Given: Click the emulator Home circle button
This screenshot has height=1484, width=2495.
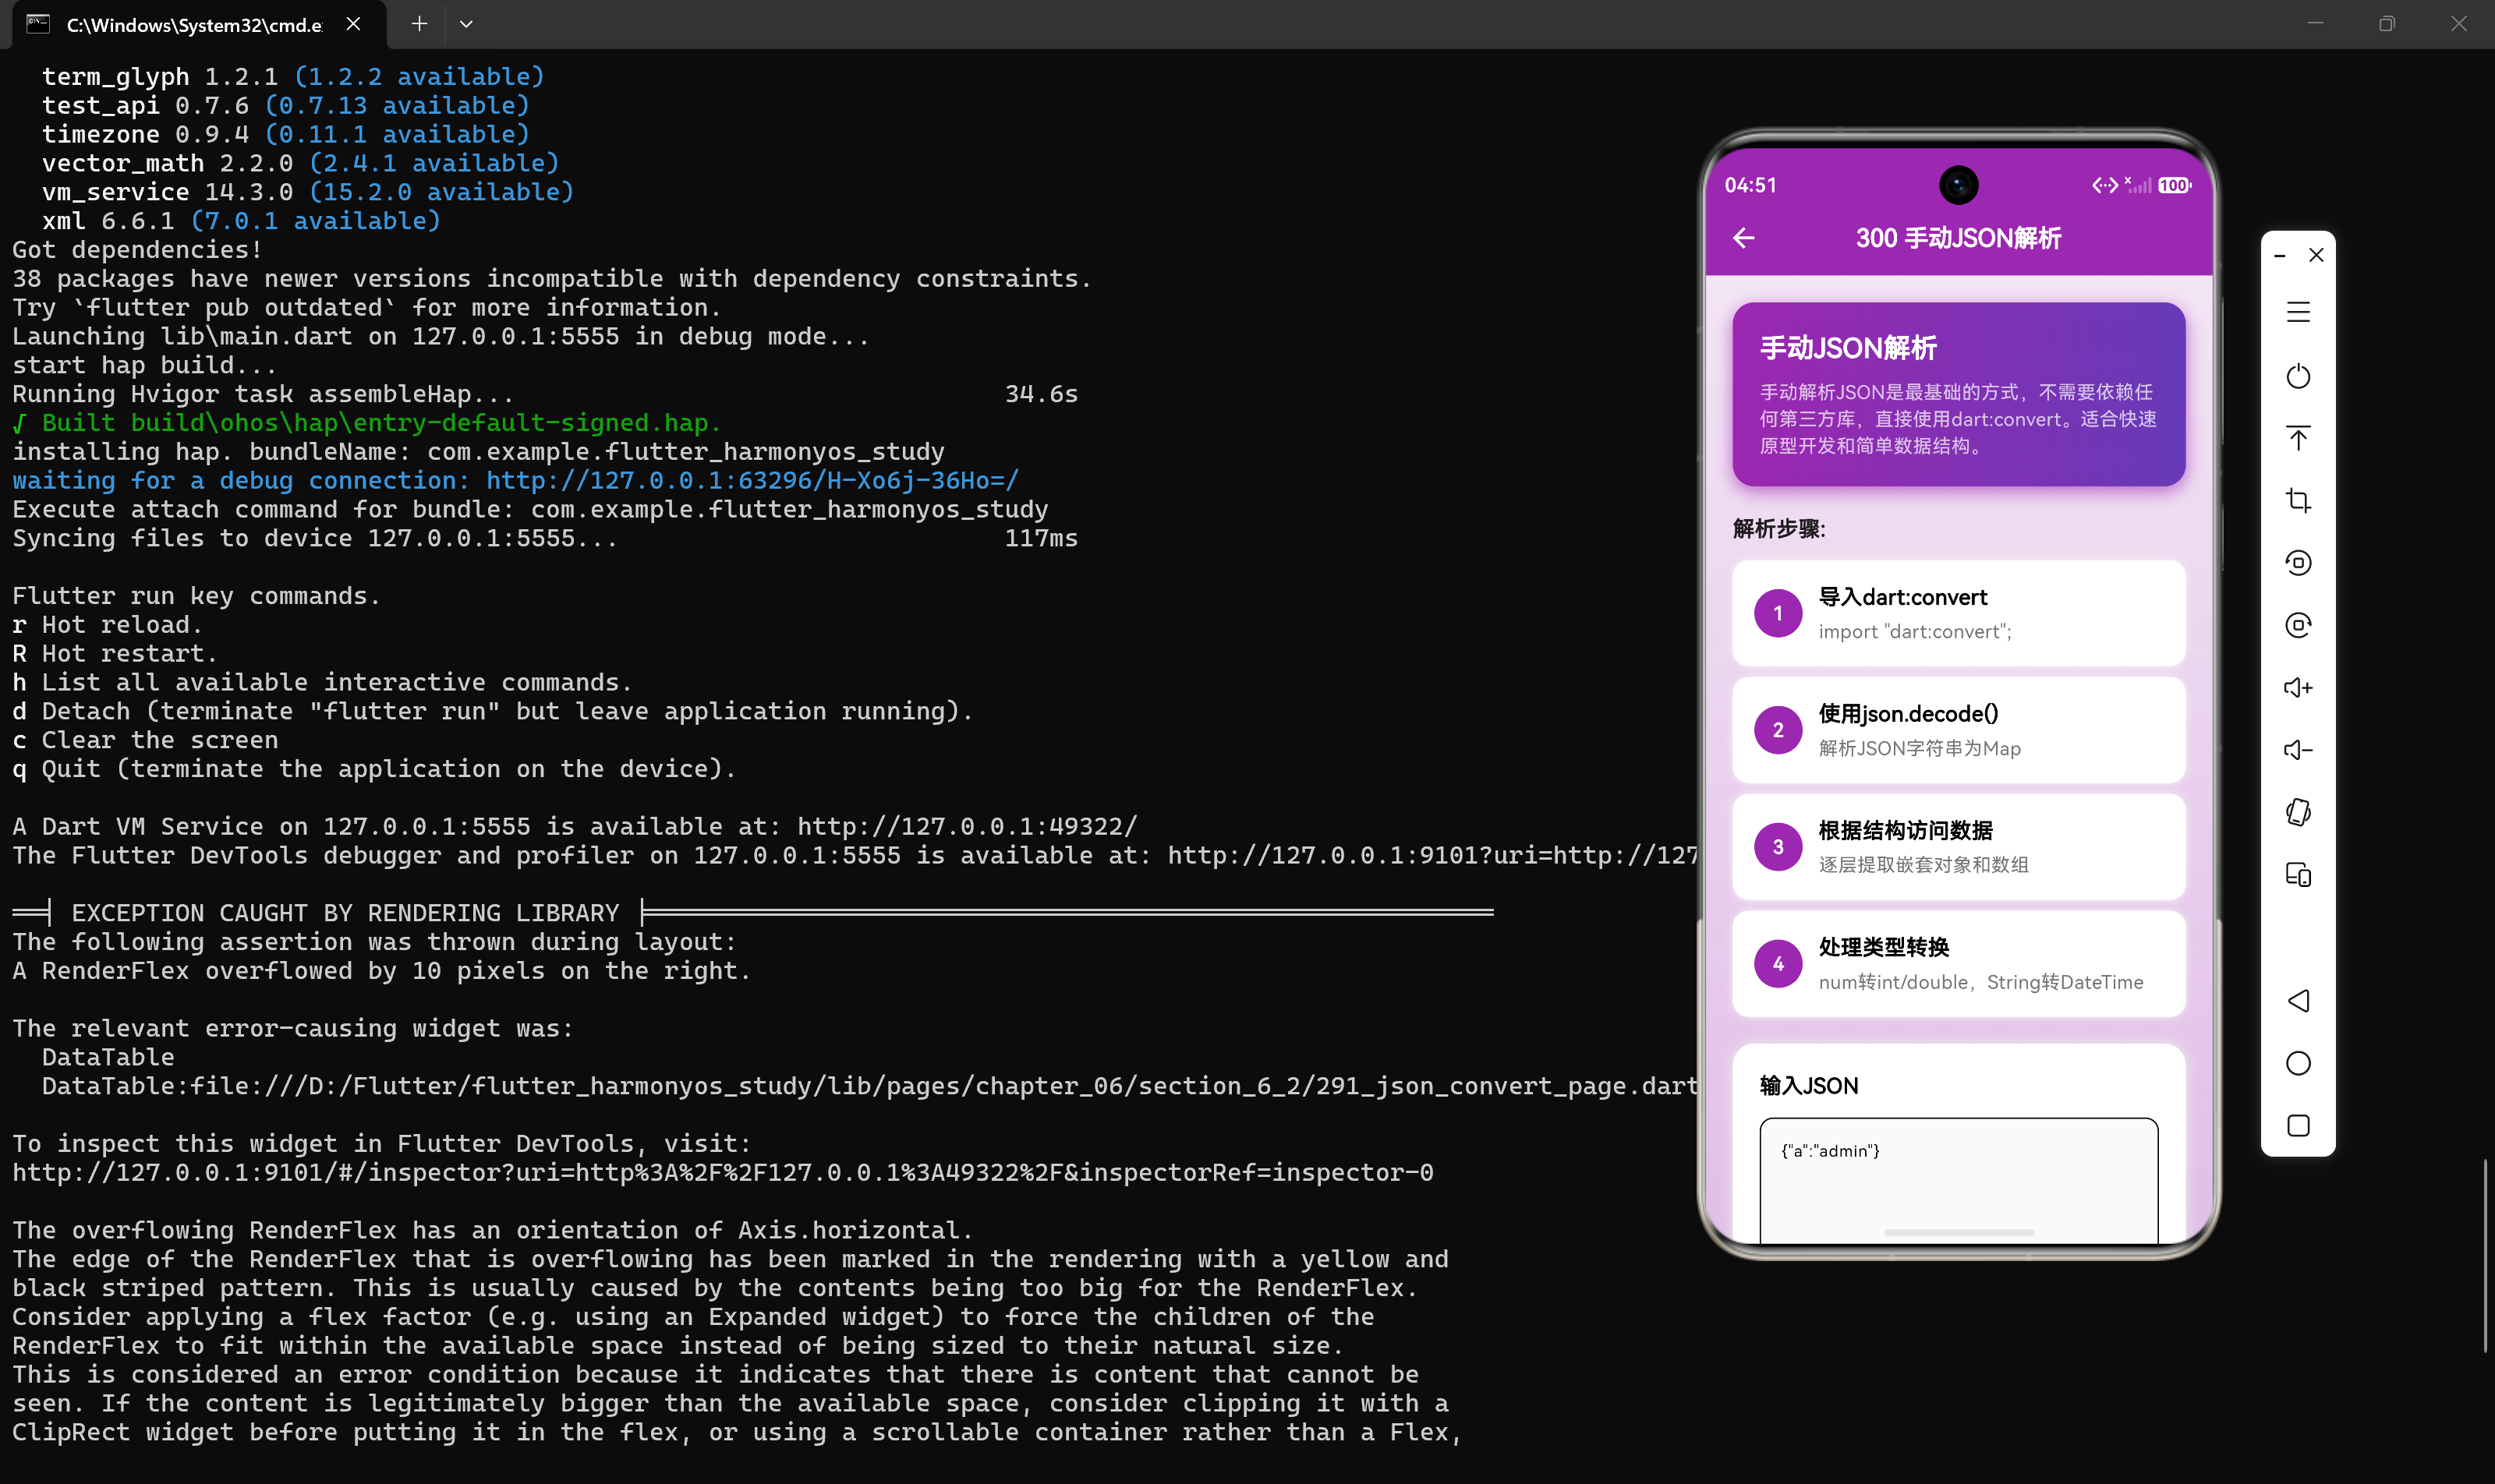Looking at the screenshot, I should tap(2298, 1063).
